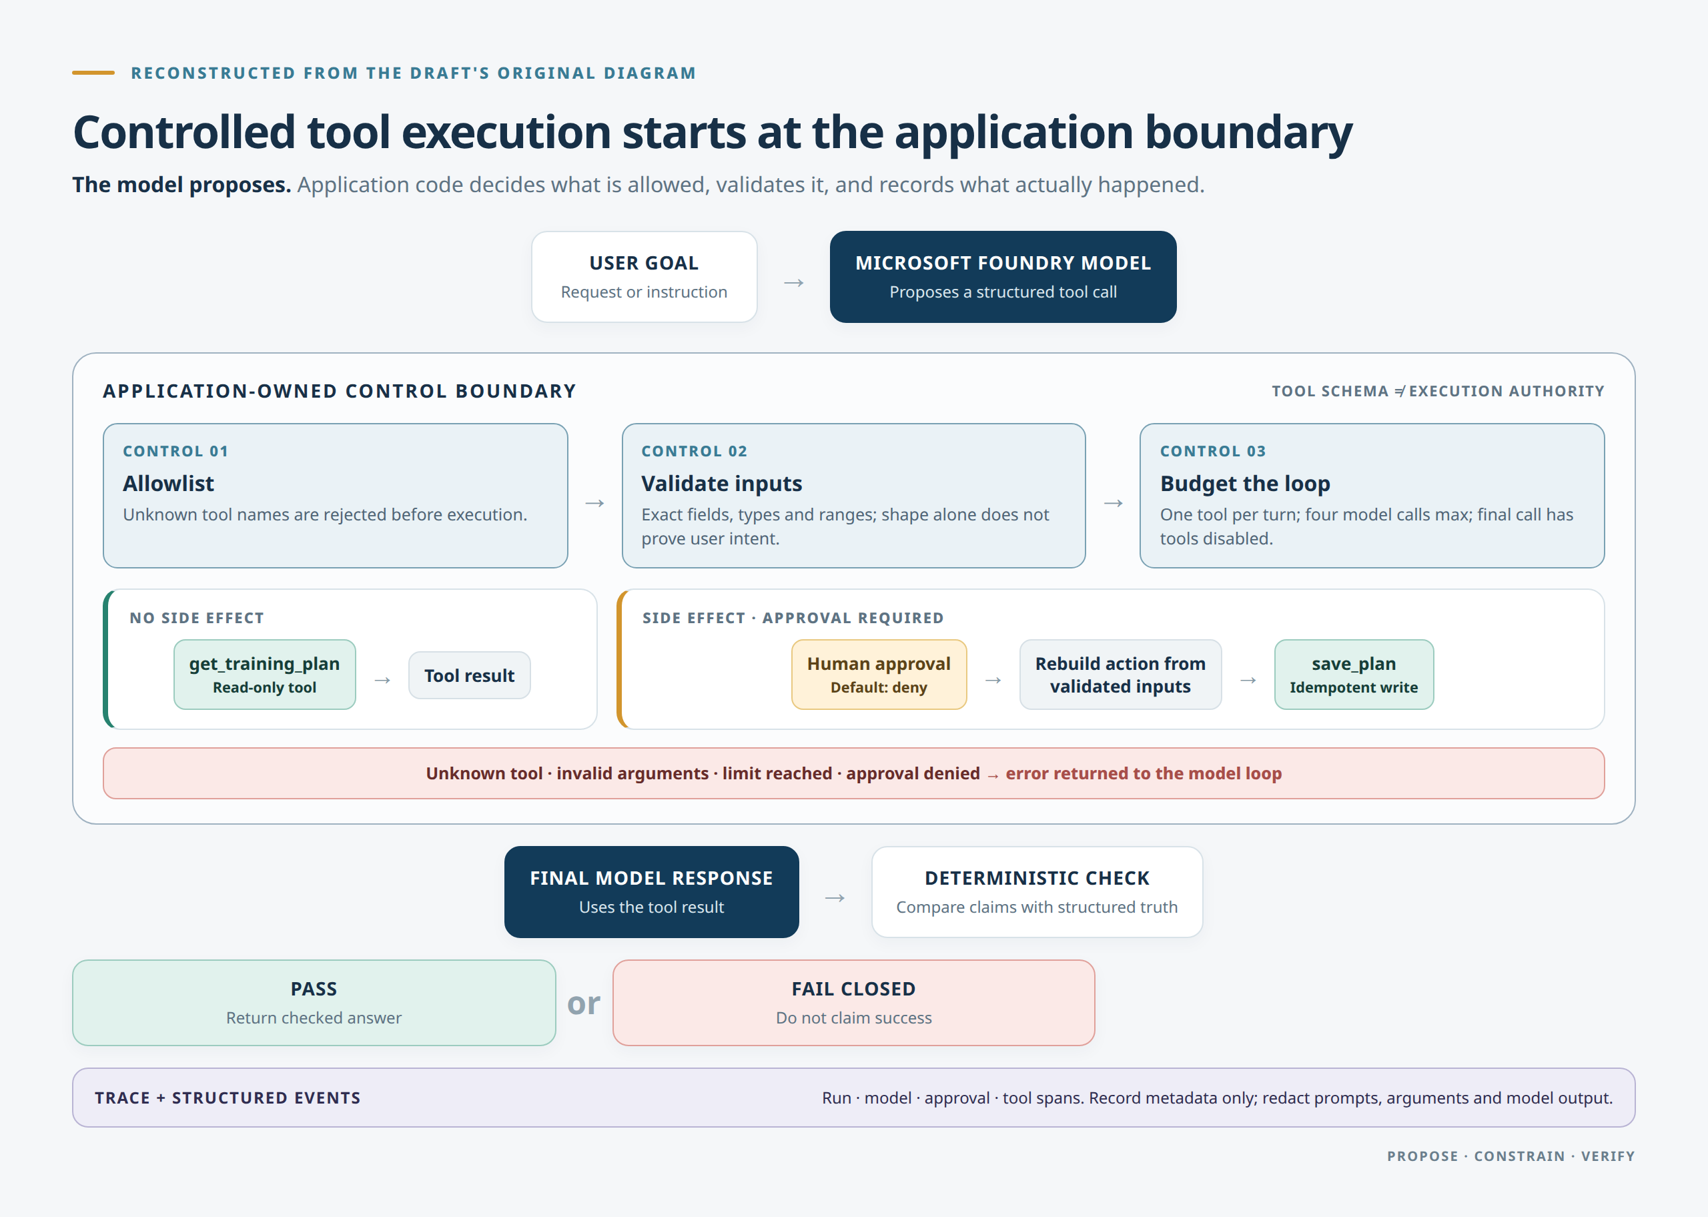
Task: Click the 'NO SIDE EFFECT' label
Action: pyautogui.click(x=196, y=617)
